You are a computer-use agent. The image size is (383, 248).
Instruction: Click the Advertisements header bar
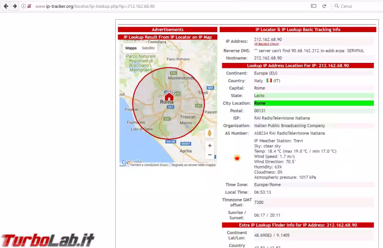168,29
